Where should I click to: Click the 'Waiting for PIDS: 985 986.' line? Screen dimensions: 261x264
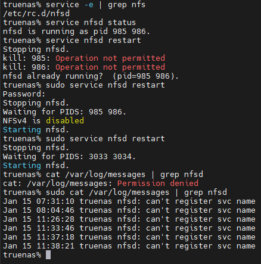pyautogui.click(x=64, y=112)
